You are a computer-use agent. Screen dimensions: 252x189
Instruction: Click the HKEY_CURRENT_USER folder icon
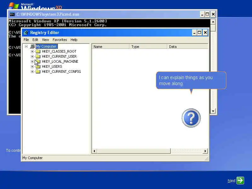tap(38, 56)
